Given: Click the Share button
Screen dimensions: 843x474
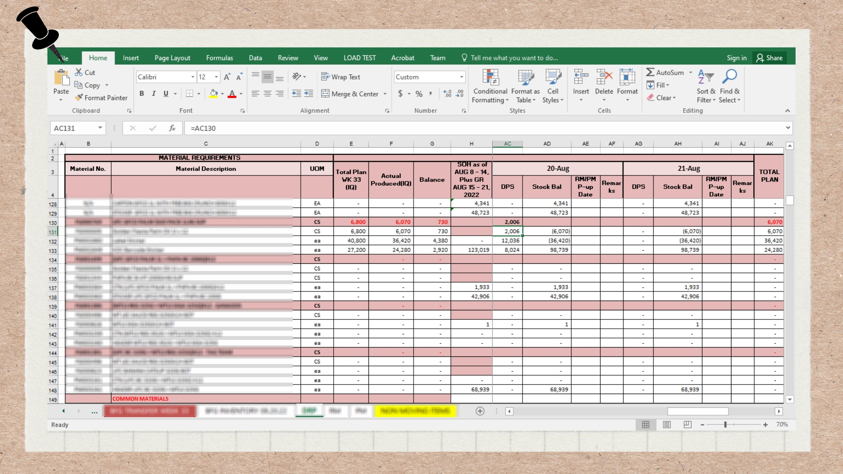Looking at the screenshot, I should [769, 58].
